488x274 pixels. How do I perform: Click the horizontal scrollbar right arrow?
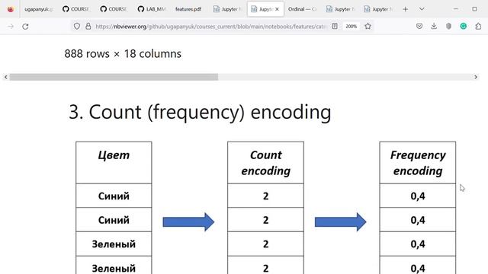476,77
